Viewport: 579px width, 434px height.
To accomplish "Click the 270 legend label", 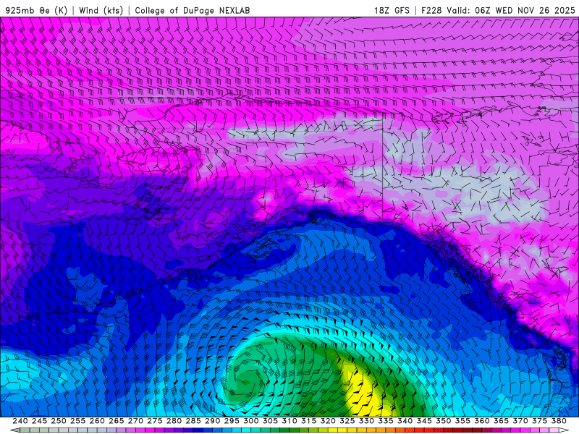I will click(x=135, y=421).
